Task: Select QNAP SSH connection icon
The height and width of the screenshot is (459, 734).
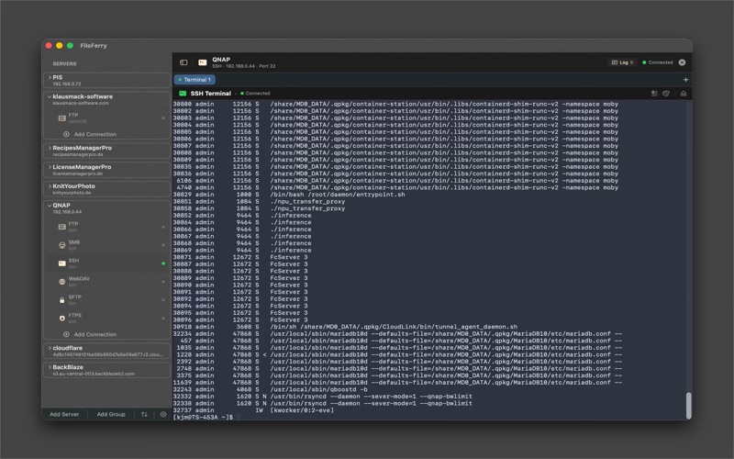Action: 61,263
